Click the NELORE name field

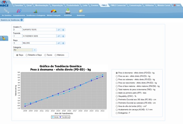click(39, 43)
